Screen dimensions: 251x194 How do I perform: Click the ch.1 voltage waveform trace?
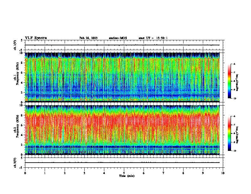pos(122,45)
